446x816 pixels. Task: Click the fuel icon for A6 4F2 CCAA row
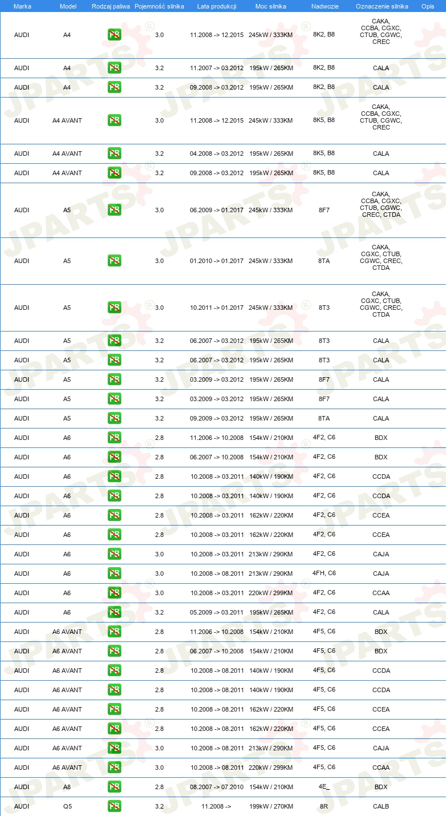(114, 593)
